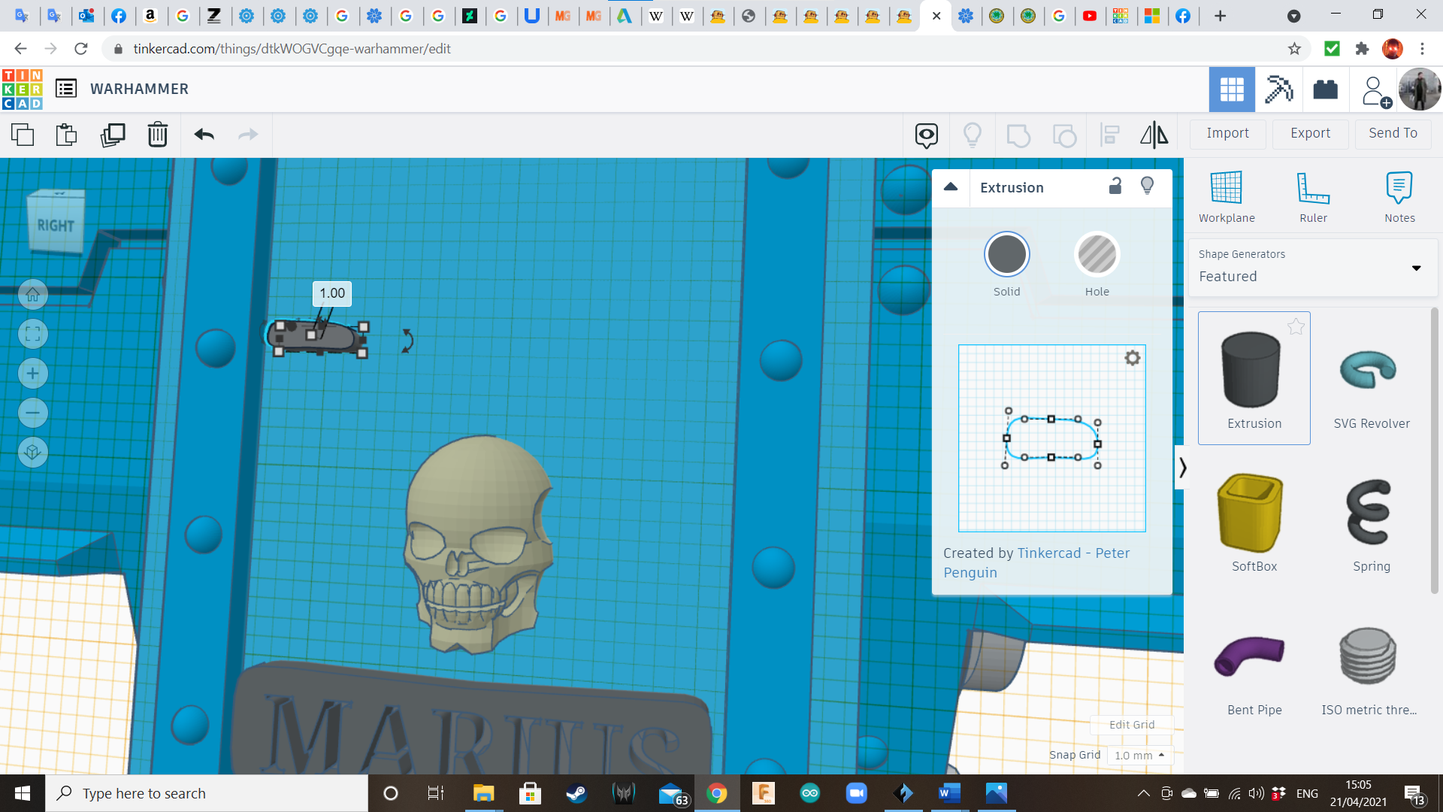
Task: Click the Export button
Action: [1310, 133]
